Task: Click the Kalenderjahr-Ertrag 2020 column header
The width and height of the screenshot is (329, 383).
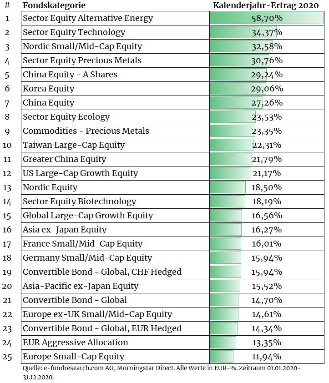Action: 266,5
